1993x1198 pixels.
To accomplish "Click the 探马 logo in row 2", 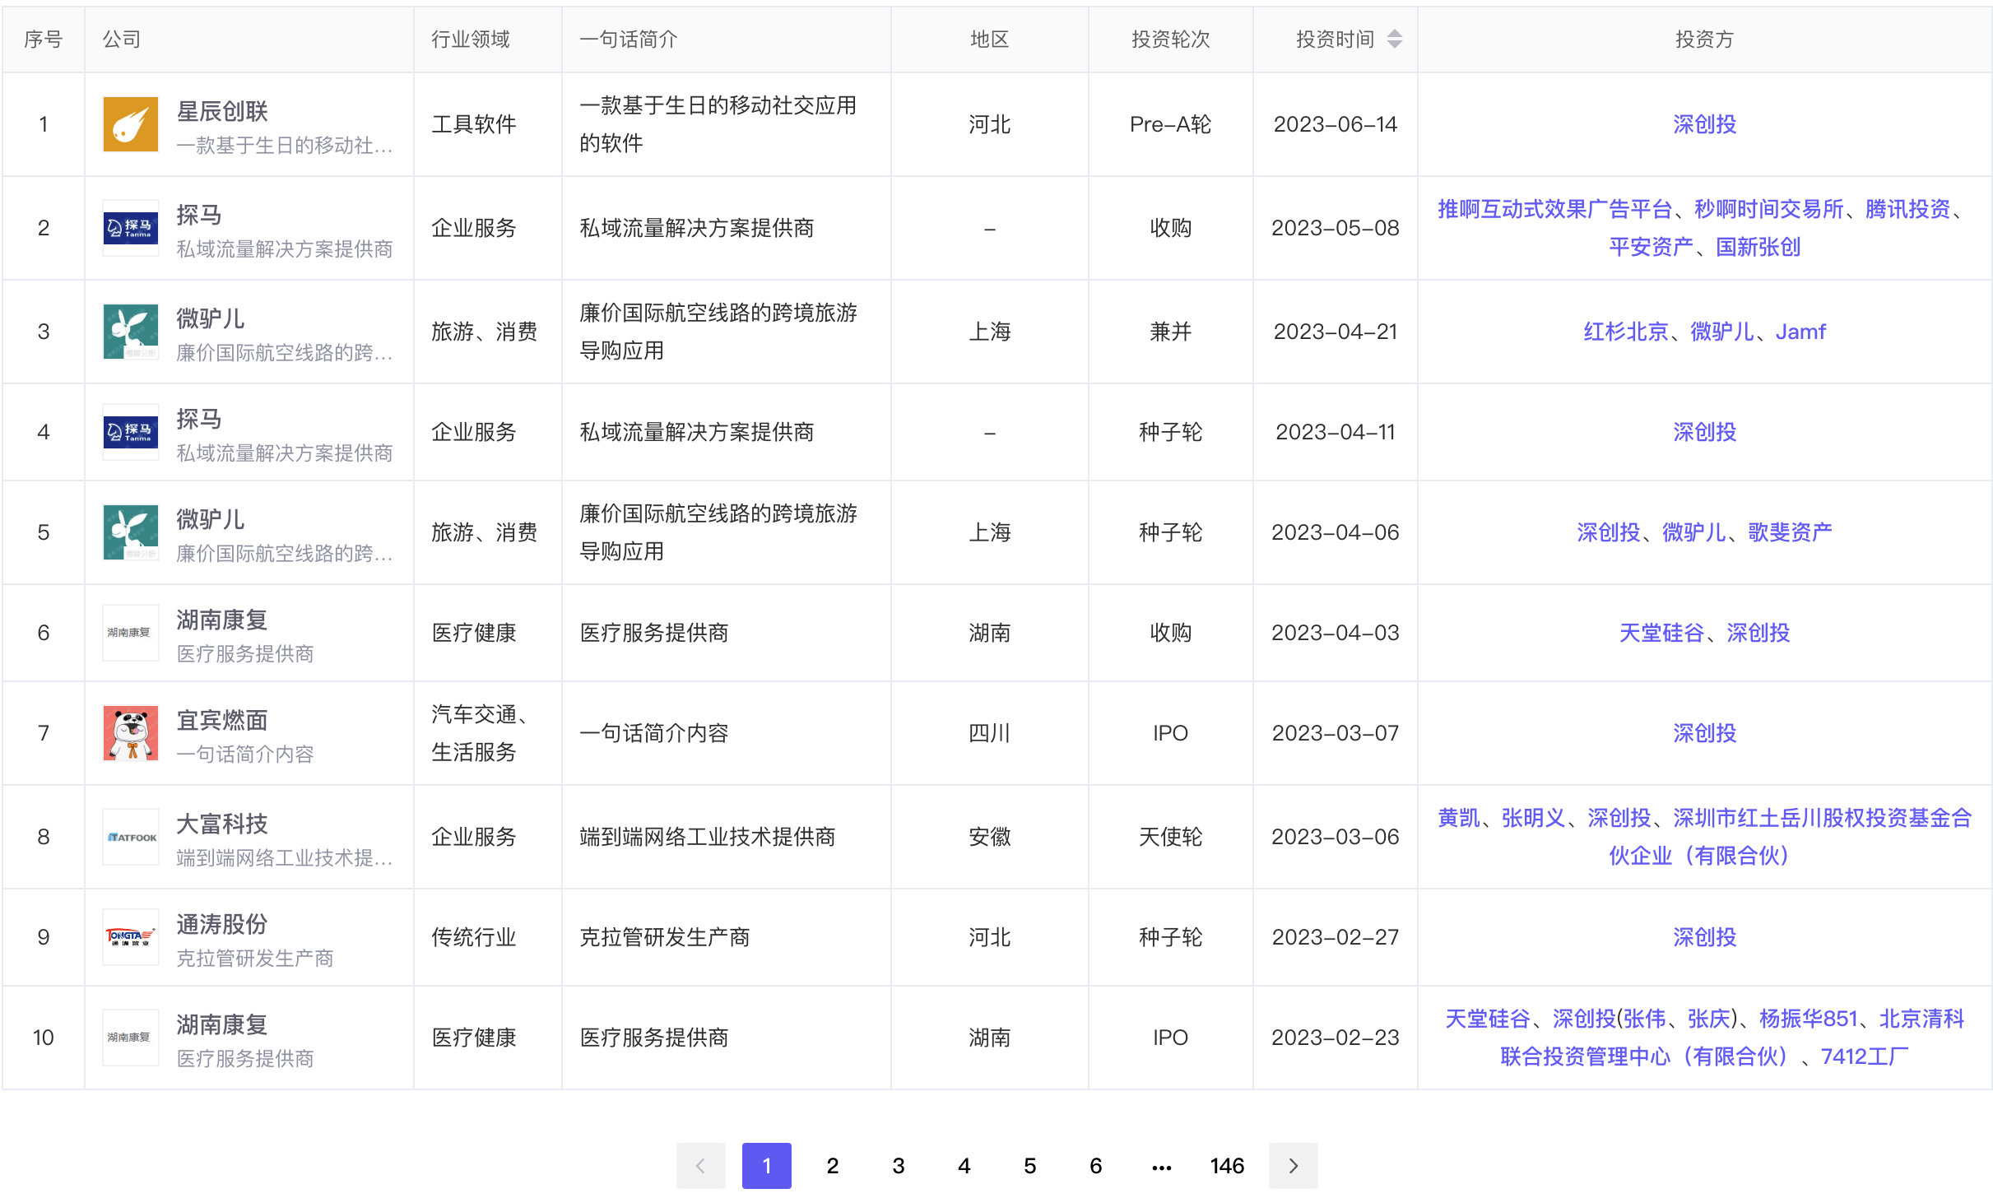I will click(130, 228).
